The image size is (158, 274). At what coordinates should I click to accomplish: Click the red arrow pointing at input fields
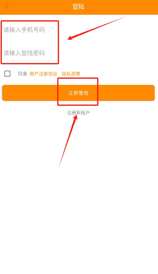pyautogui.click(x=97, y=28)
